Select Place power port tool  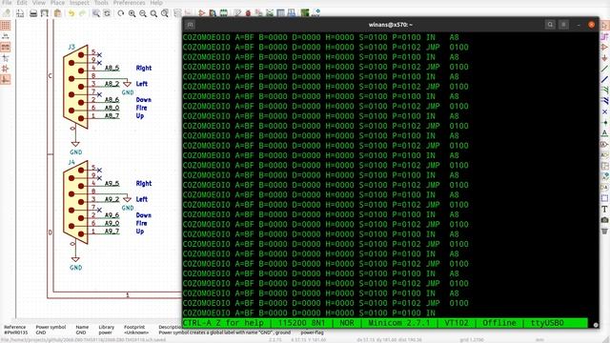tap(604, 58)
